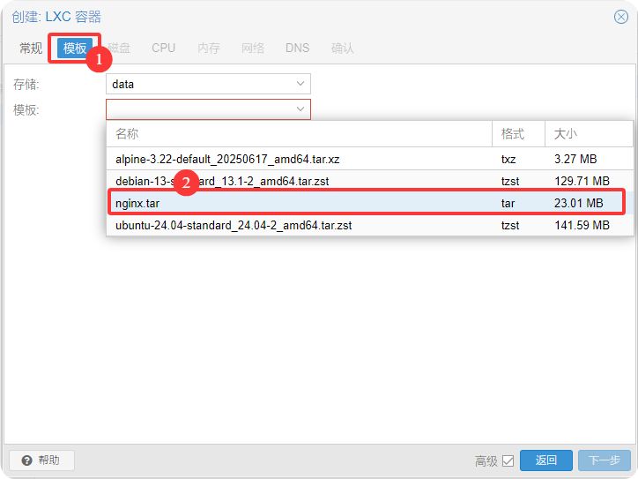Open the DNS tab

(297, 48)
